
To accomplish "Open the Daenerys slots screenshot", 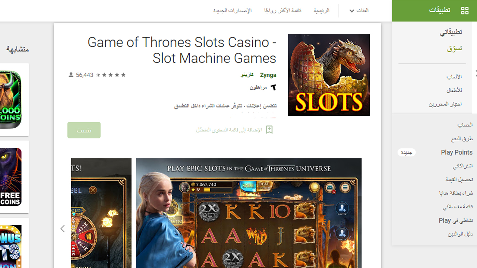I will coord(249,213).
